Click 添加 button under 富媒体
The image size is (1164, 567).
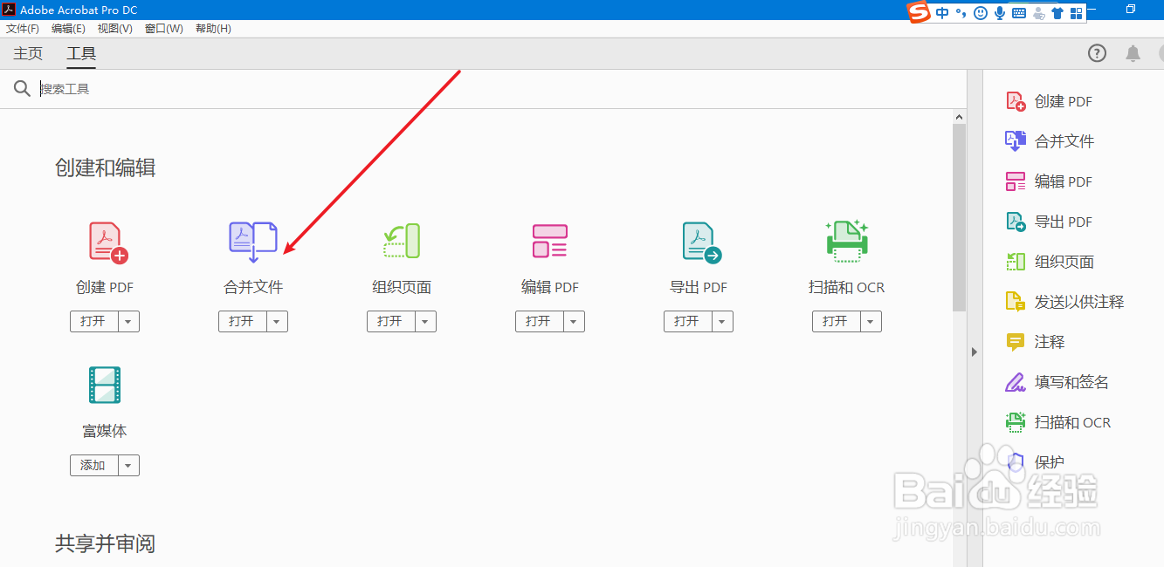pos(93,465)
